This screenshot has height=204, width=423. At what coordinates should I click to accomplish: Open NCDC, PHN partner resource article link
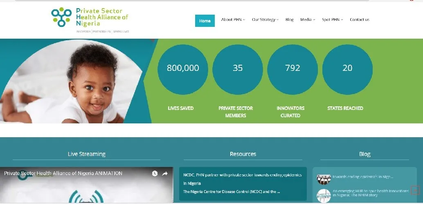tap(243, 179)
